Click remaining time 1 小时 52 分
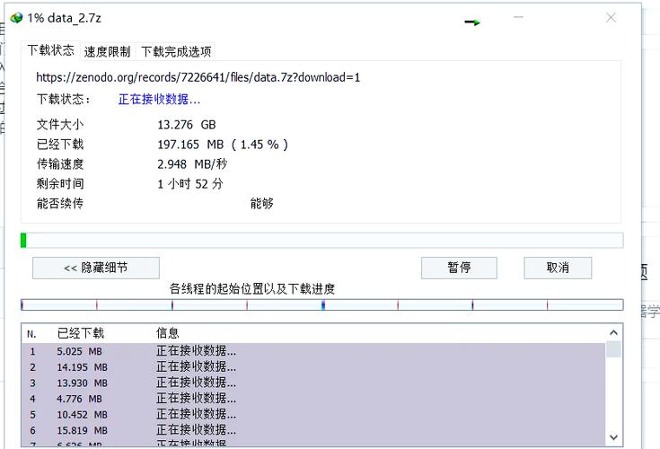The image size is (660, 449). coord(190,184)
